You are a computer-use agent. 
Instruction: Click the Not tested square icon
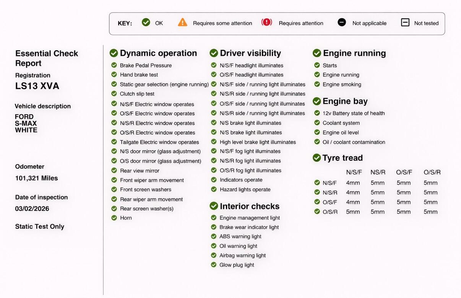pos(405,23)
